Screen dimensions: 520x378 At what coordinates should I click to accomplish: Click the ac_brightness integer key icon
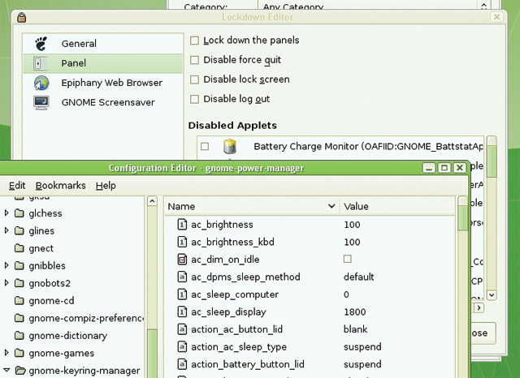tap(182, 225)
